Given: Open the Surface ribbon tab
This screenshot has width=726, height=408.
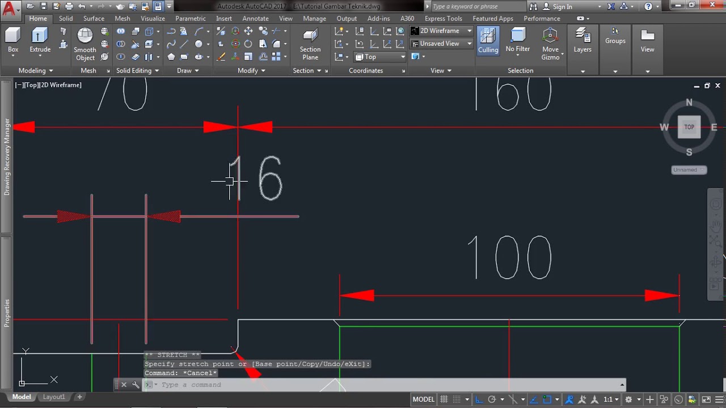Looking at the screenshot, I should [94, 19].
